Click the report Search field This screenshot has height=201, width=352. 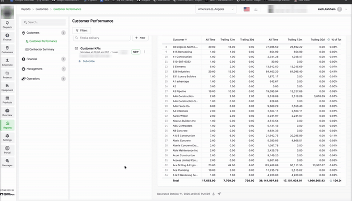click(x=44, y=22)
